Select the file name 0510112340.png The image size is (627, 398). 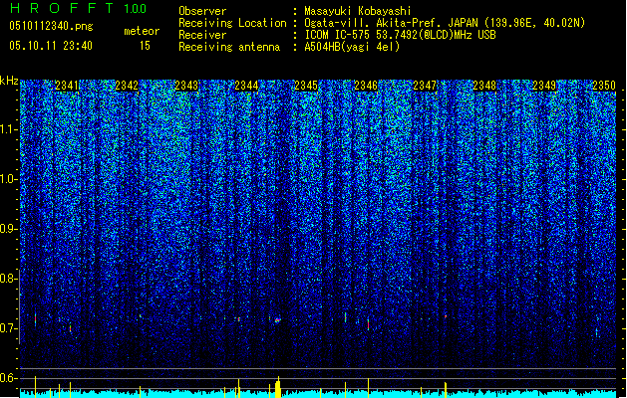(51, 26)
